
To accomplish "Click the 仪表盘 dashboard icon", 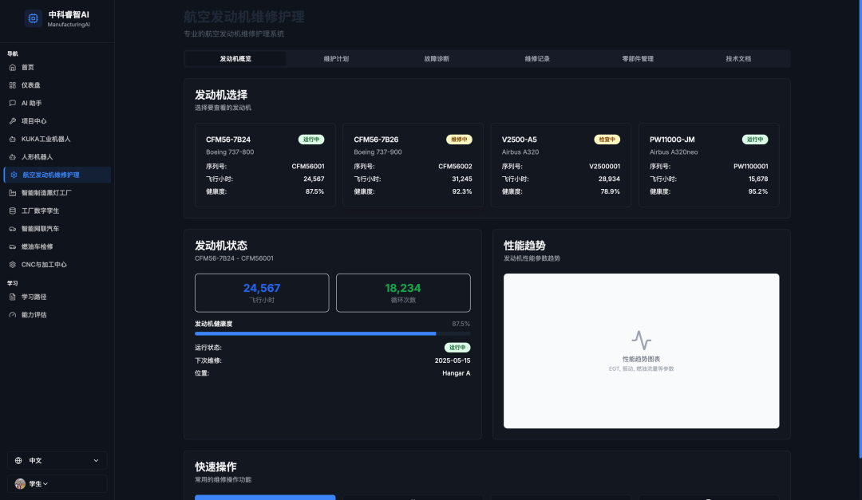I will point(13,85).
